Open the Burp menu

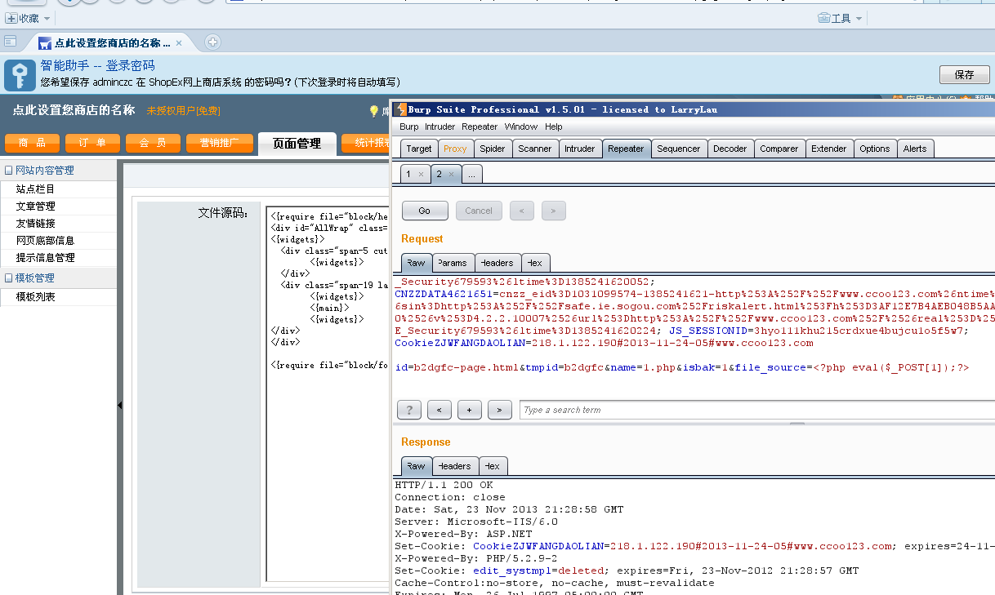tap(408, 127)
